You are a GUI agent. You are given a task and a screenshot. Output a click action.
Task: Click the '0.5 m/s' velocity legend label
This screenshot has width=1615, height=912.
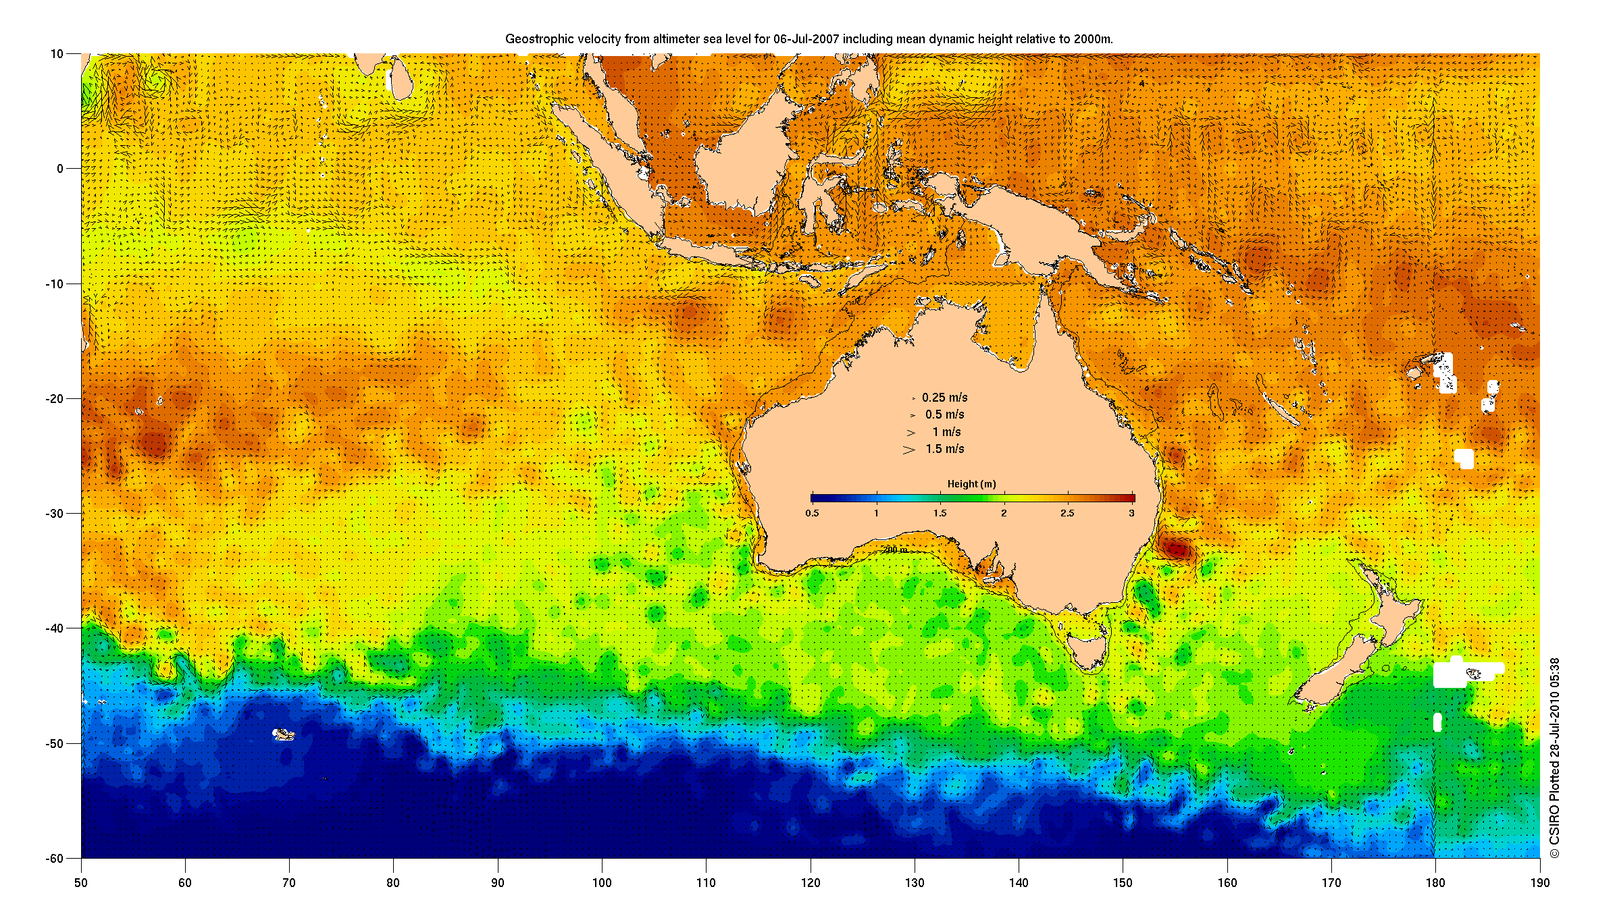point(944,414)
